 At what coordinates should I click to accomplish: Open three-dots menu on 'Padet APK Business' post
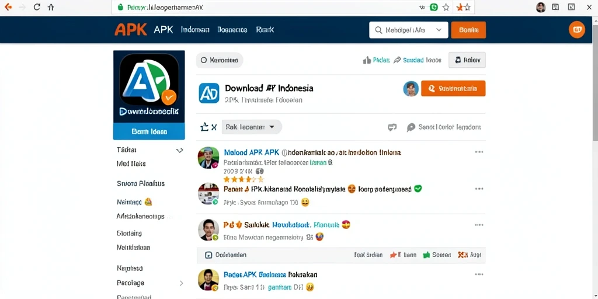(x=479, y=274)
